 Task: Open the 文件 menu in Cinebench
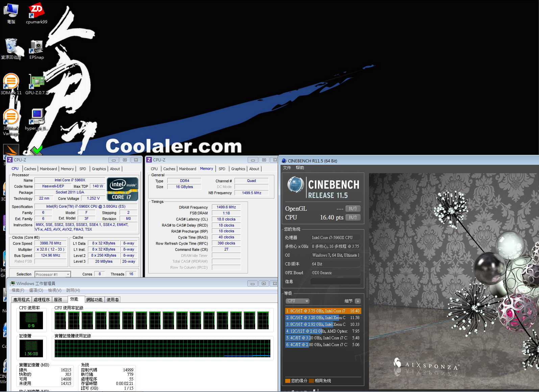click(287, 168)
